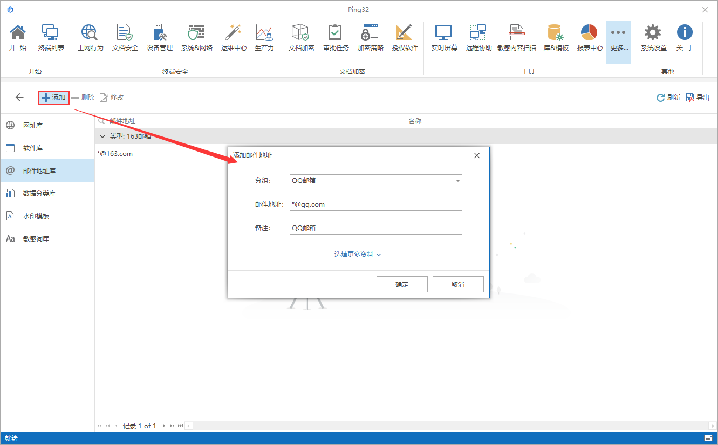Image resolution: width=718 pixels, height=445 pixels.
Task: Open the 关于 about info
Action: click(x=685, y=38)
